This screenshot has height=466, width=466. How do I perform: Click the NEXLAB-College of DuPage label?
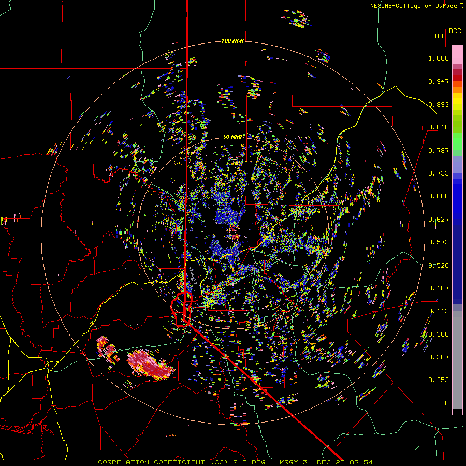coord(416,6)
